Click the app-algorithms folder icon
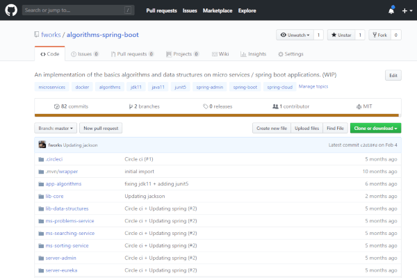Image resolution: width=417 pixels, height=278 pixels. click(41, 183)
